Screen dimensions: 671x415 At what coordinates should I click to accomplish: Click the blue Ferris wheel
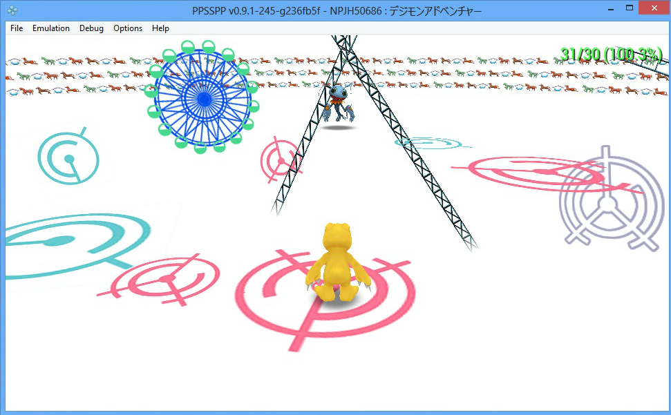point(204,97)
